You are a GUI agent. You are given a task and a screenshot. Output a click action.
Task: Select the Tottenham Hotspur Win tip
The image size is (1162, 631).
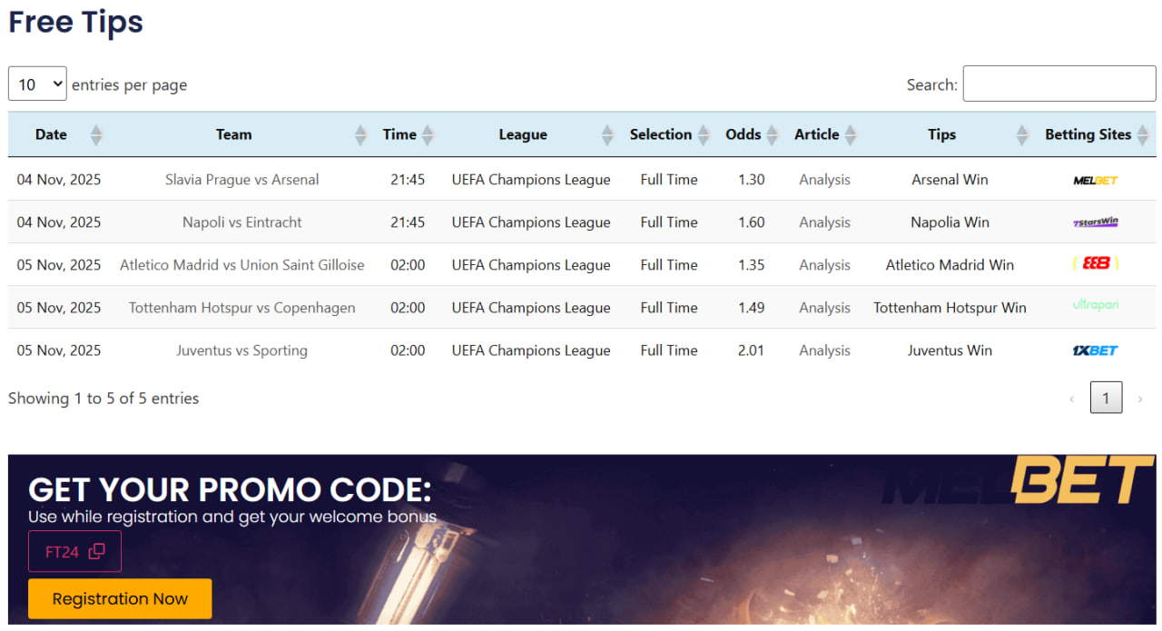(x=950, y=308)
